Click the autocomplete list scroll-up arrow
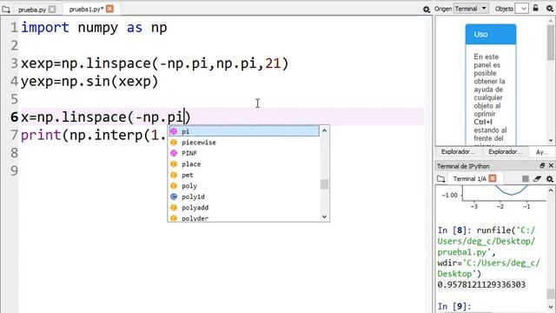Image resolution: width=556 pixels, height=313 pixels. pos(324,130)
